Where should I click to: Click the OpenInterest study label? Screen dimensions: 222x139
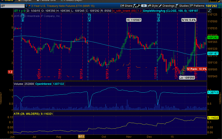(43, 84)
